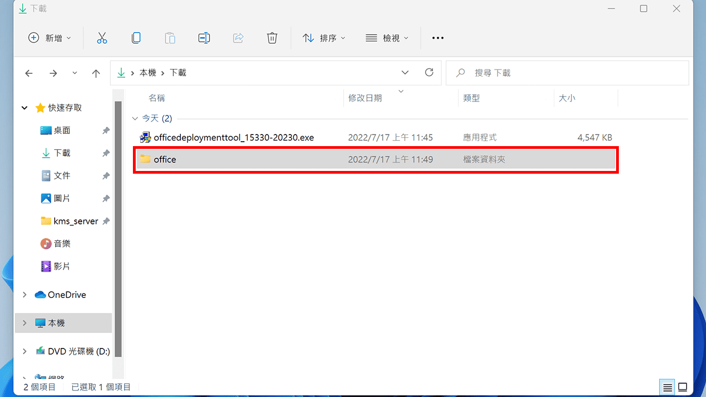Share the selected item via share icon
Screen dimensions: 706x397
pyautogui.click(x=238, y=37)
